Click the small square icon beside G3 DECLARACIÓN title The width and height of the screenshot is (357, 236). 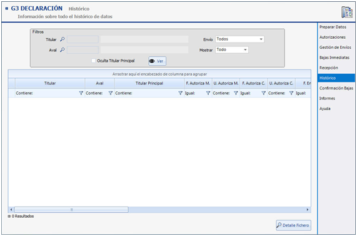pos(7,9)
